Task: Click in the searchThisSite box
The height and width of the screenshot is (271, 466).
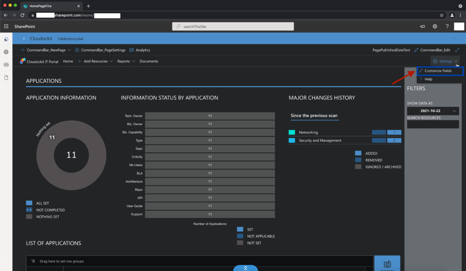Action: [233, 26]
